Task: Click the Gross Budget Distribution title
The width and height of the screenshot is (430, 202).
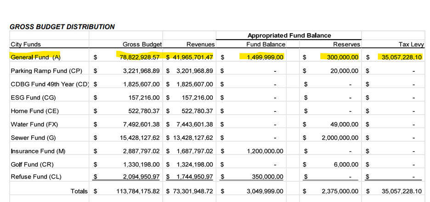Action: tap(62, 27)
